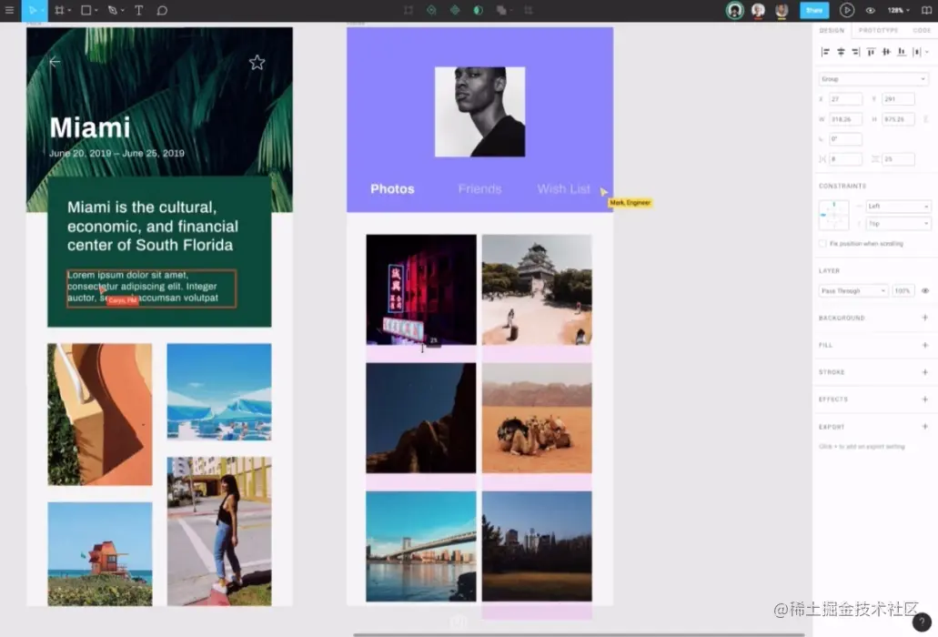The width and height of the screenshot is (938, 637).
Task: Switch to the Design tab
Action: tap(832, 30)
